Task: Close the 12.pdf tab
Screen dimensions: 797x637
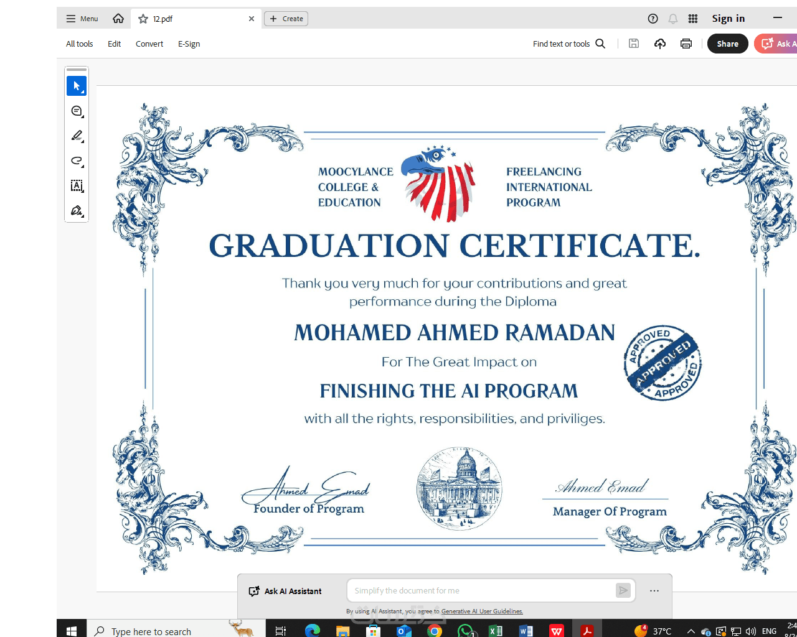Action: pos(252,19)
